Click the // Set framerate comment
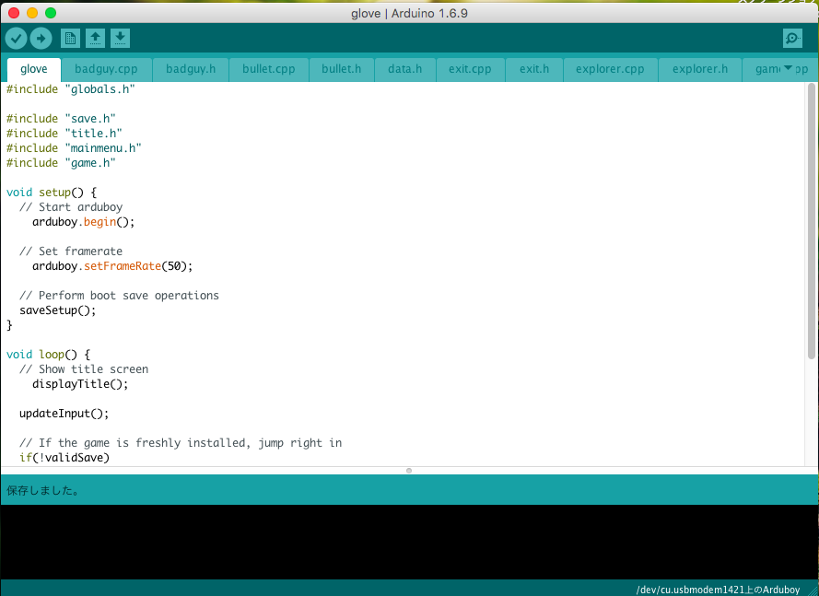 [71, 251]
